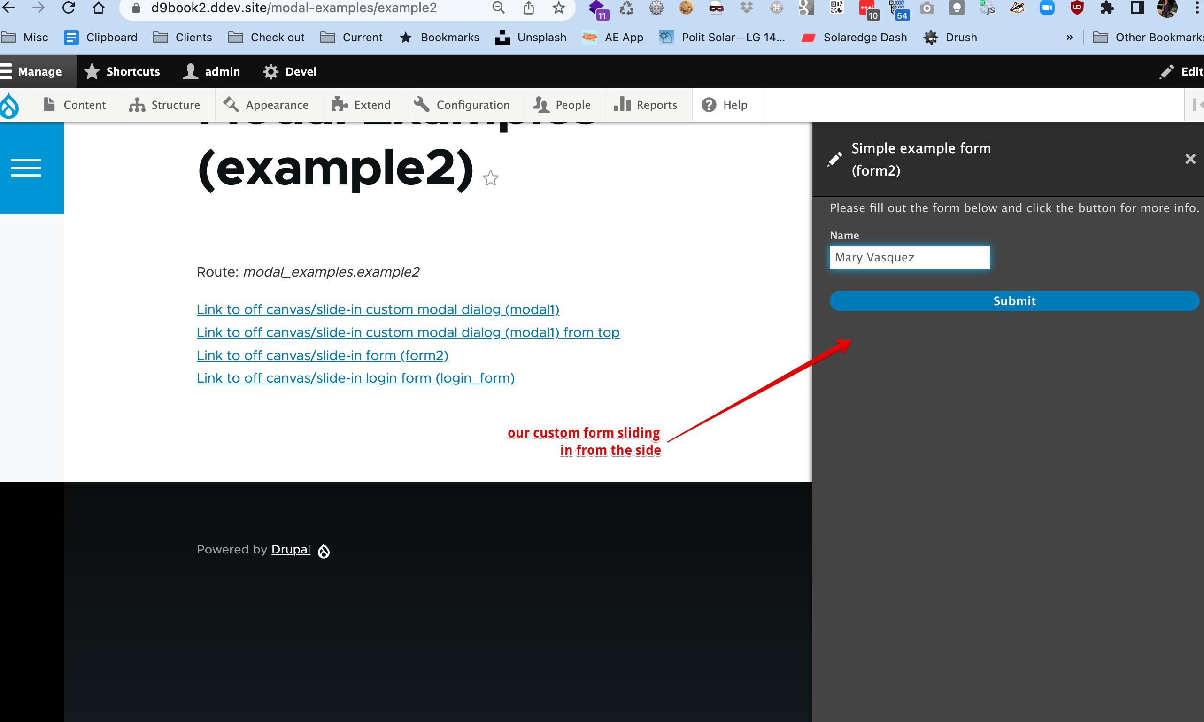Click the modal1 from top link

(x=408, y=332)
